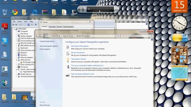Open the Skype desktop icon
The height and width of the screenshot is (107, 191).
point(5,42)
